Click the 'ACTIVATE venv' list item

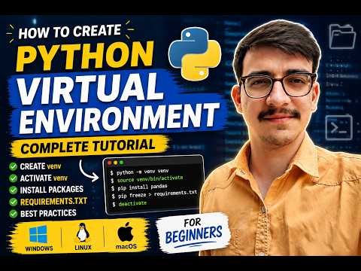coord(44,178)
